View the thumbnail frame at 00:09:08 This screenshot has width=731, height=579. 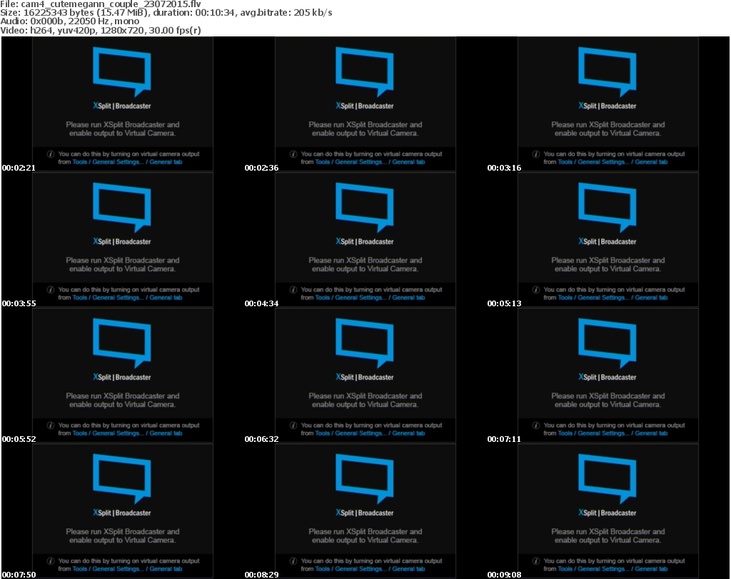pos(608,511)
